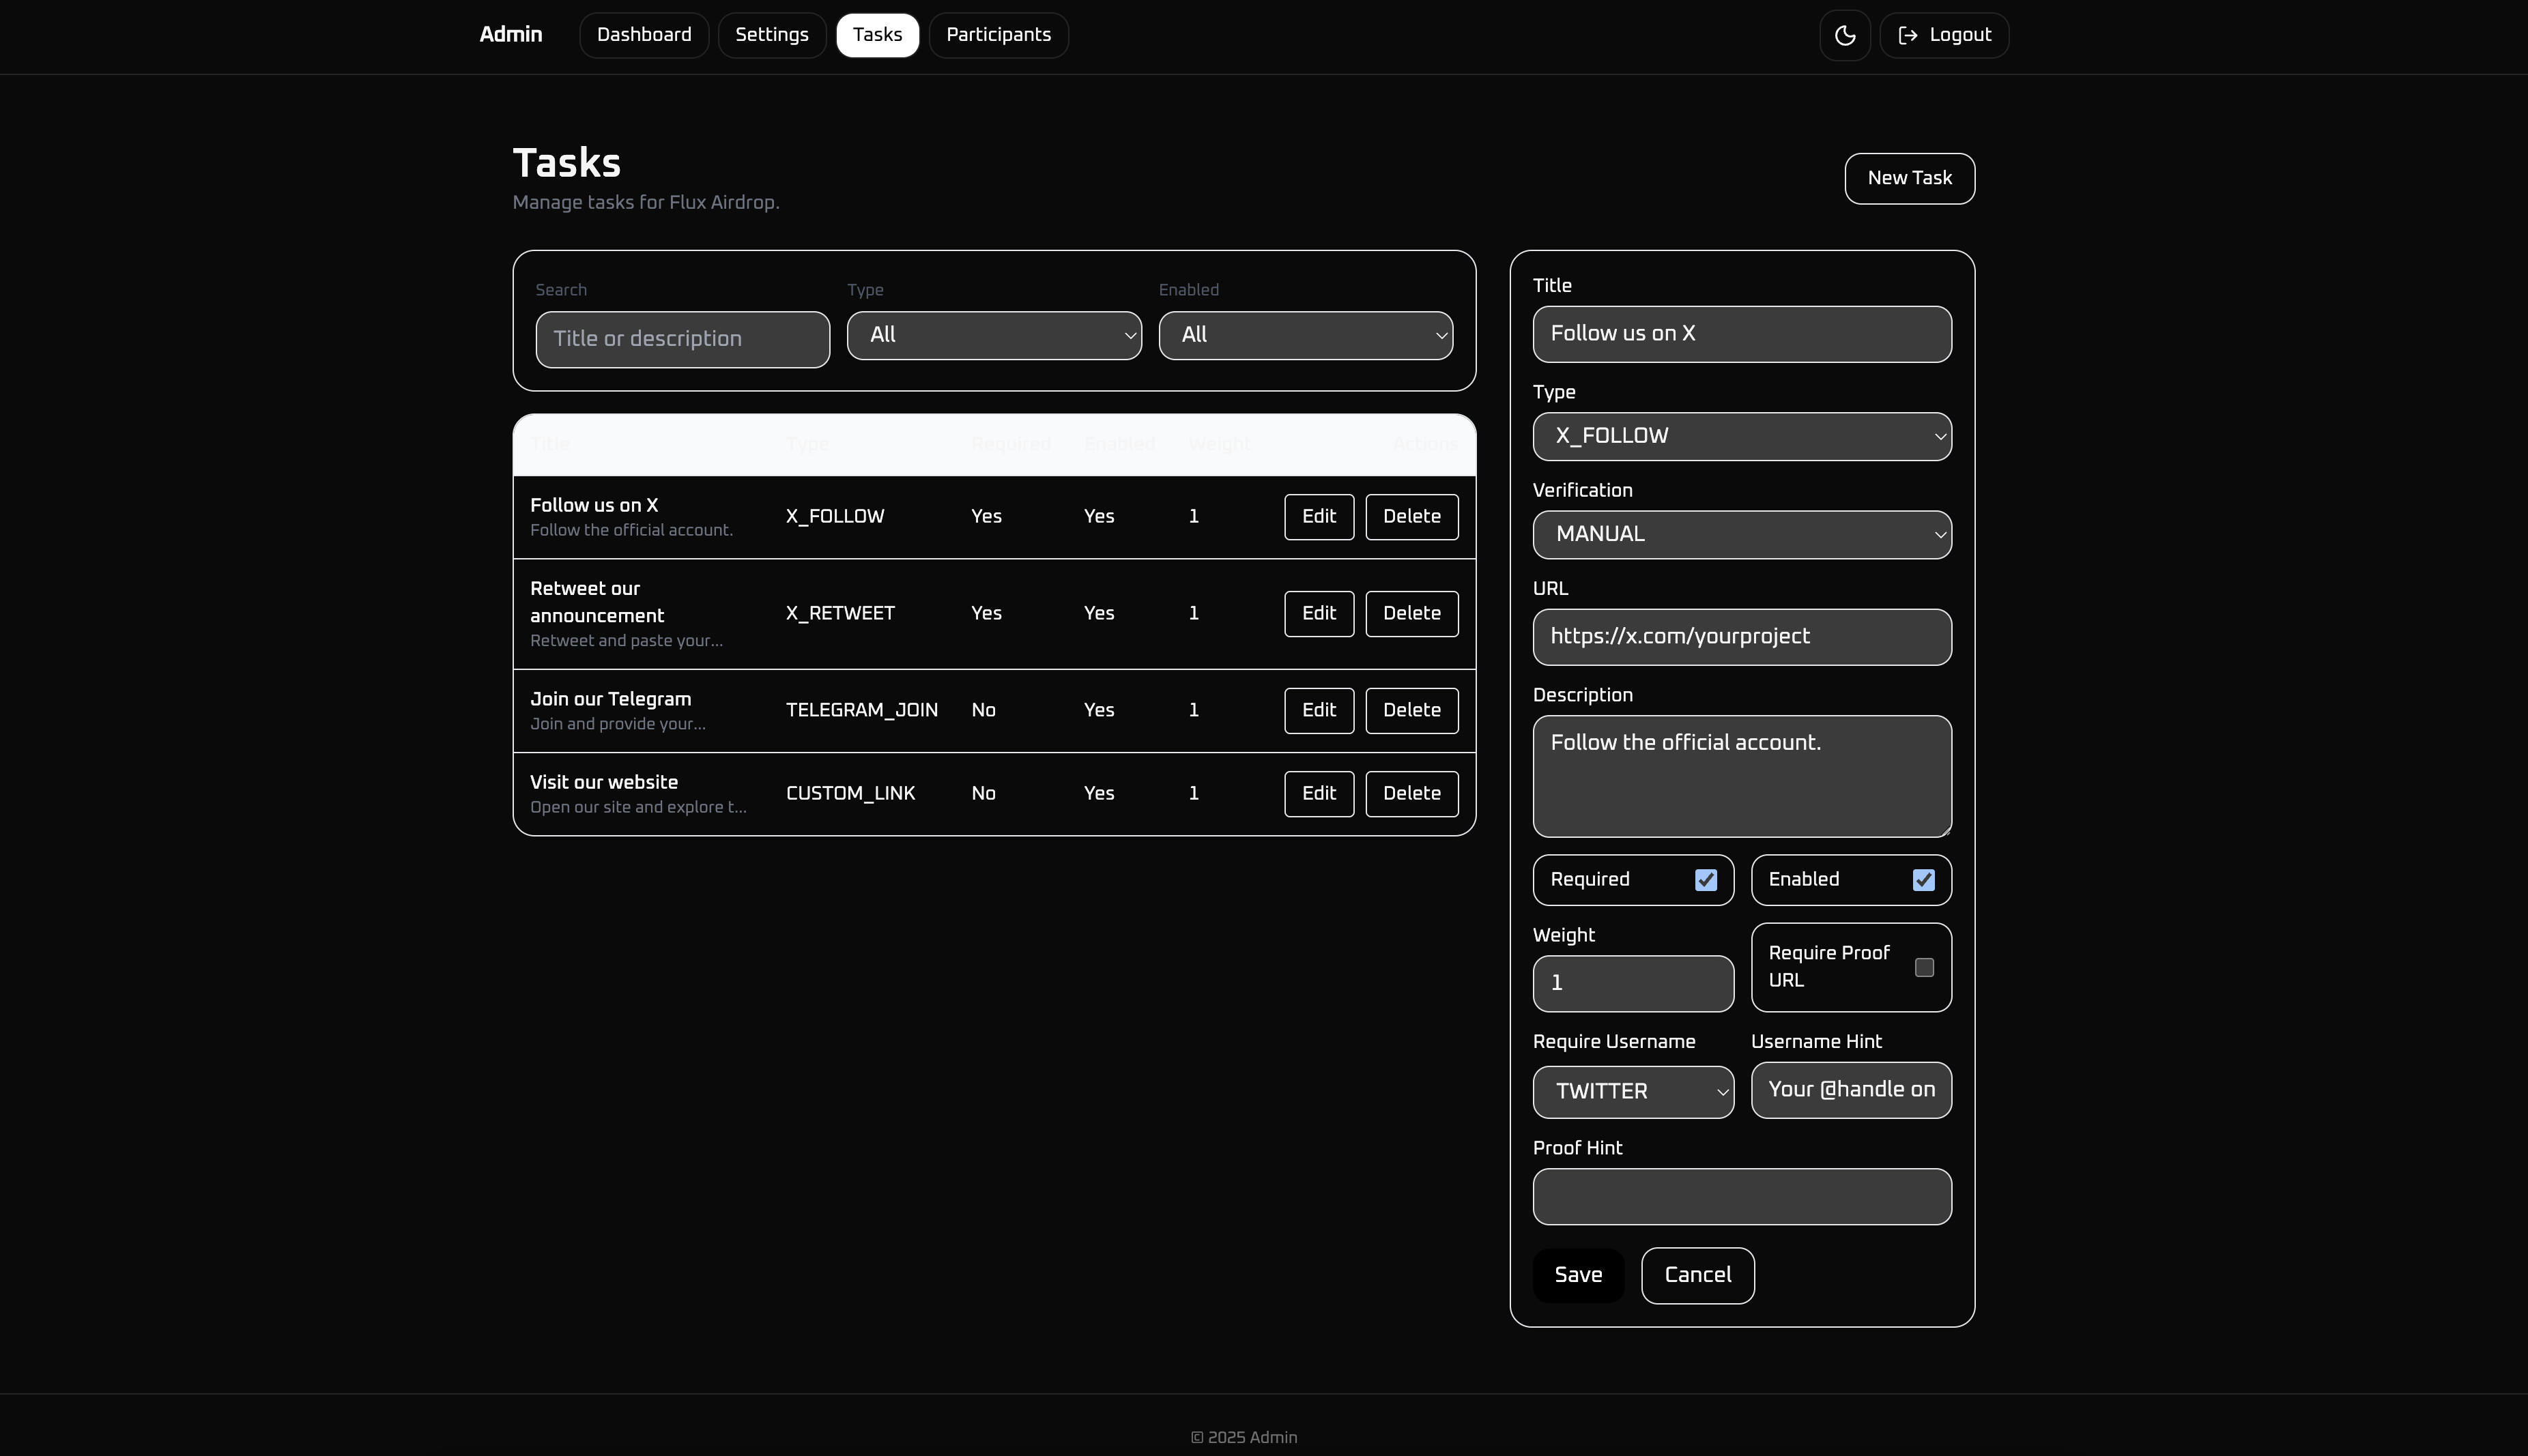Uncheck the Enabled checkbox
2528x1456 pixels.
tap(1923, 880)
